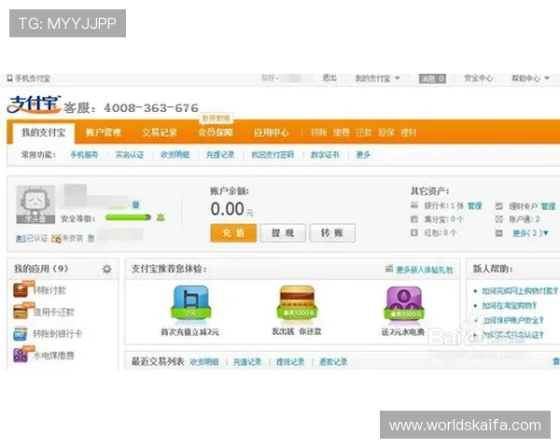
Task: Click the 数字证书 link
Action: click(325, 155)
